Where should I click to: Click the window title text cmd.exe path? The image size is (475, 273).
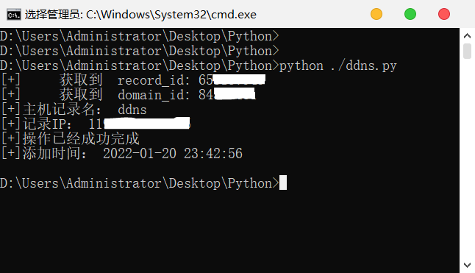click(x=140, y=15)
